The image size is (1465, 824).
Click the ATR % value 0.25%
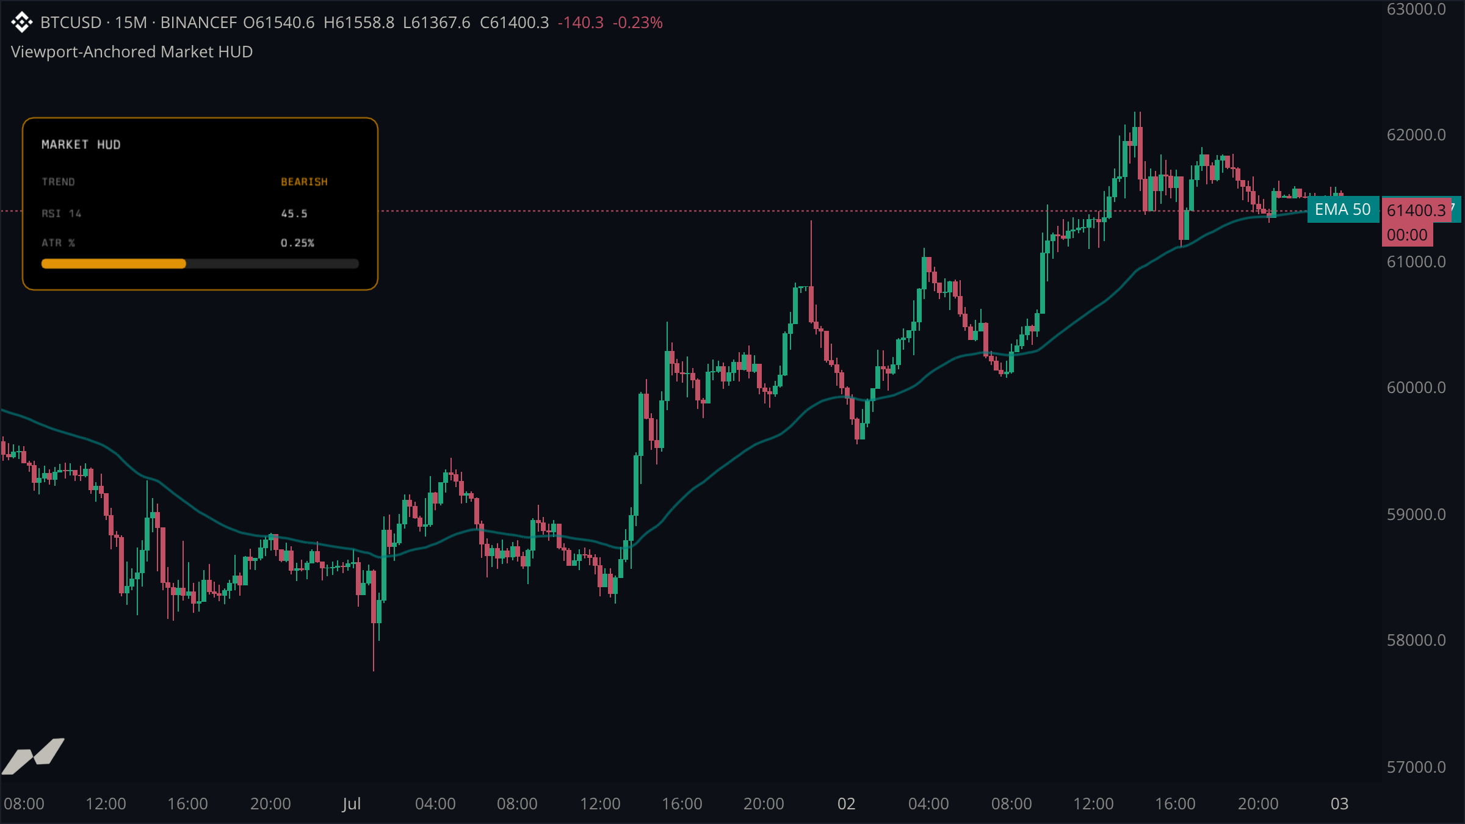point(297,243)
